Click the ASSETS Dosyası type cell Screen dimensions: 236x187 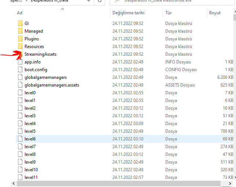pyautogui.click(x=180, y=85)
